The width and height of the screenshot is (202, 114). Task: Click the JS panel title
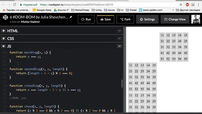point(9,46)
